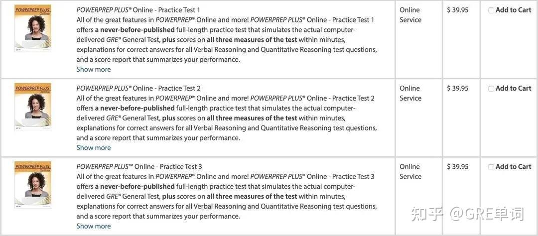Viewport: 538px width, 236px height.
Task: Click the Add to Cart label for Test 2
Action: [513, 88]
